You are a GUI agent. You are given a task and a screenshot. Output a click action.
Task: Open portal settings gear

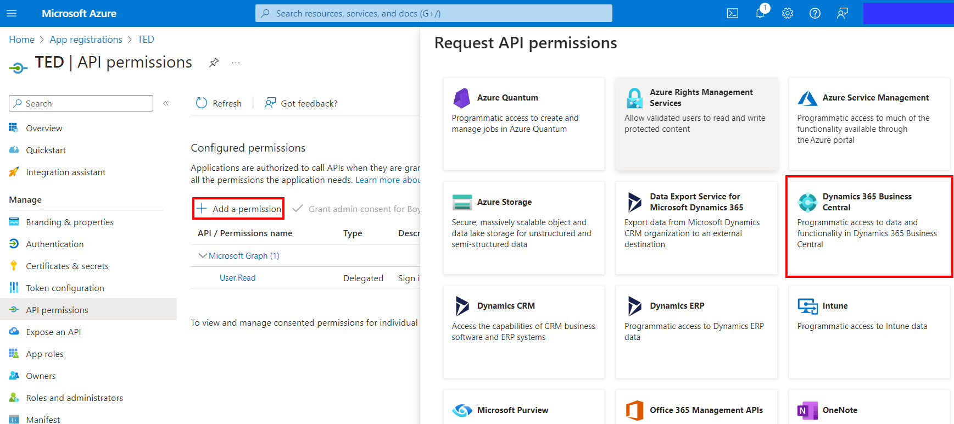[x=788, y=13]
